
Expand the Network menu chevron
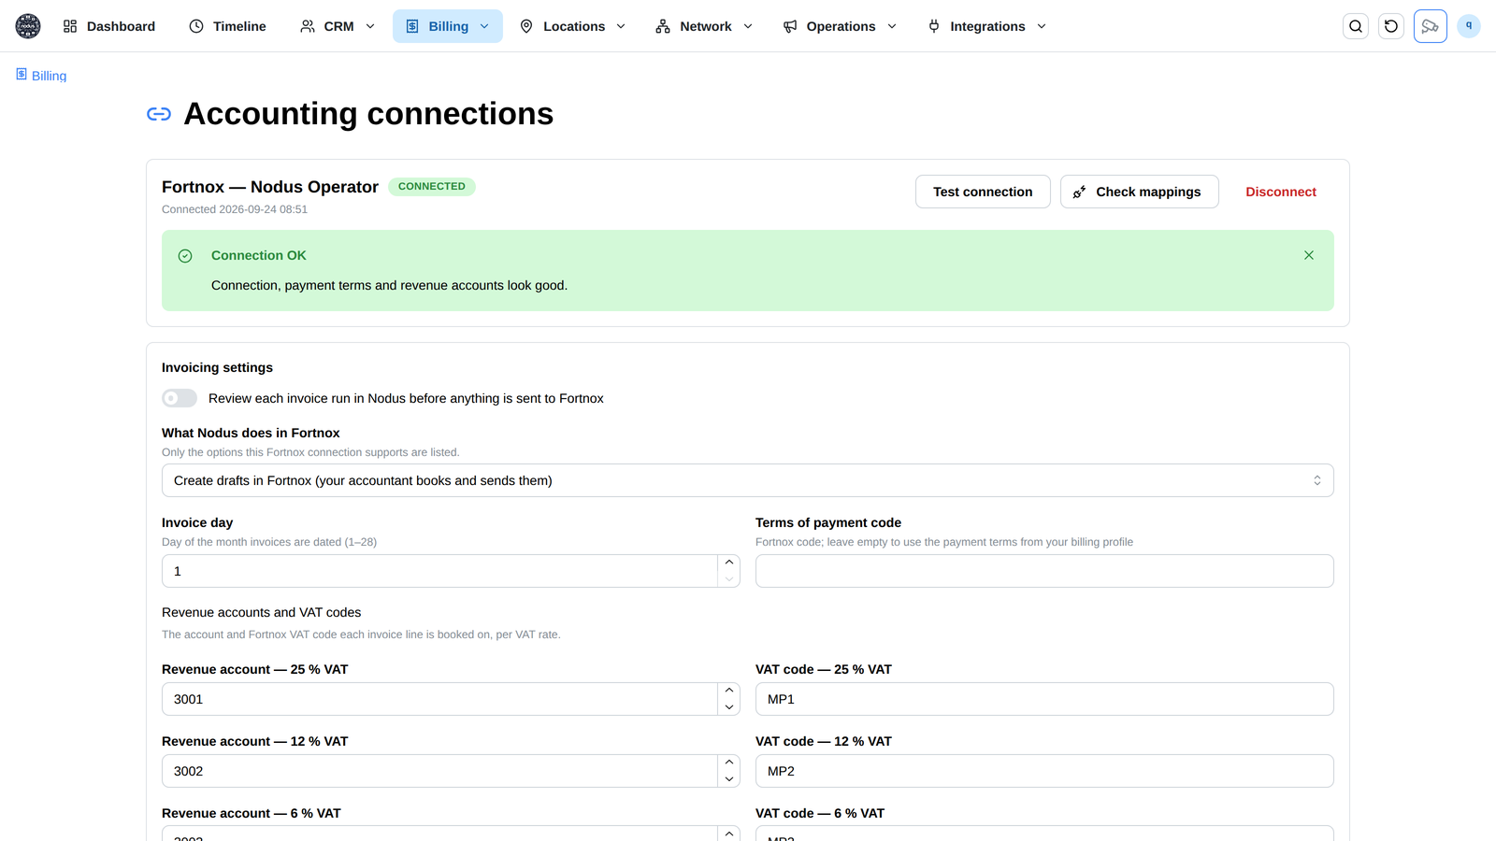pyautogui.click(x=748, y=26)
